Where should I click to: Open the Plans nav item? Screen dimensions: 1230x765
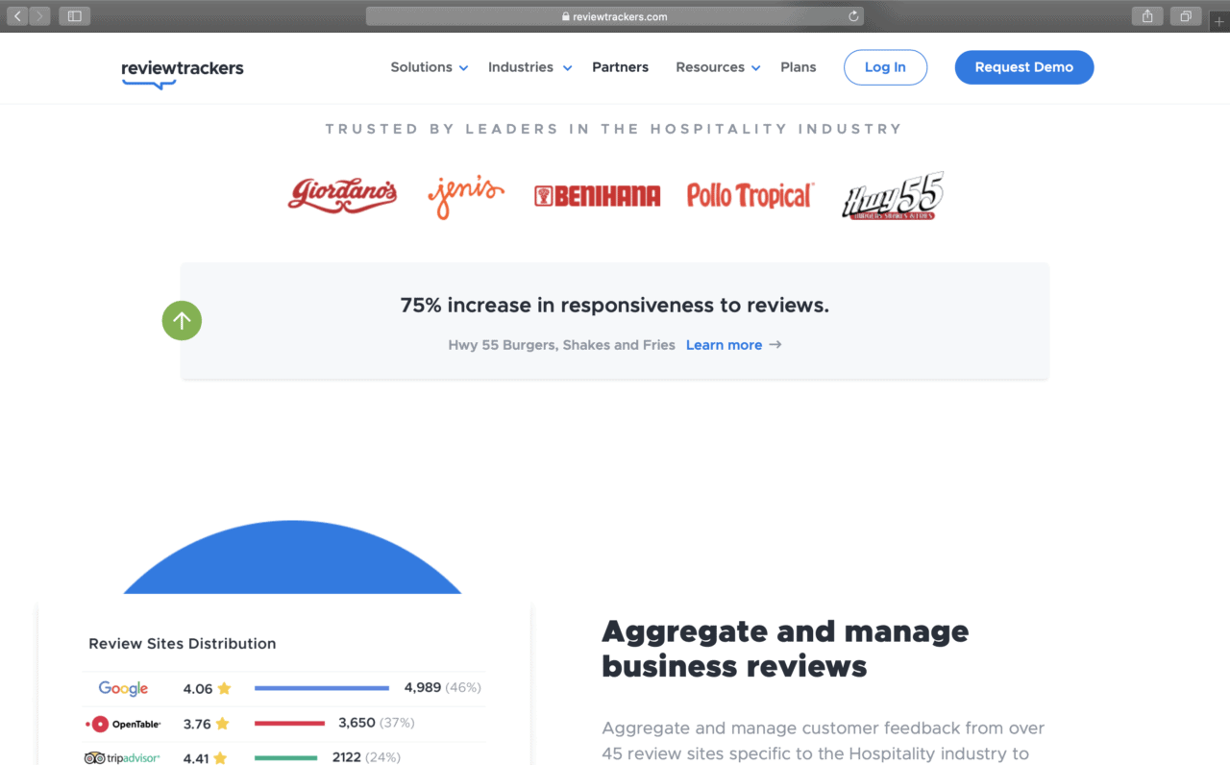799,67
